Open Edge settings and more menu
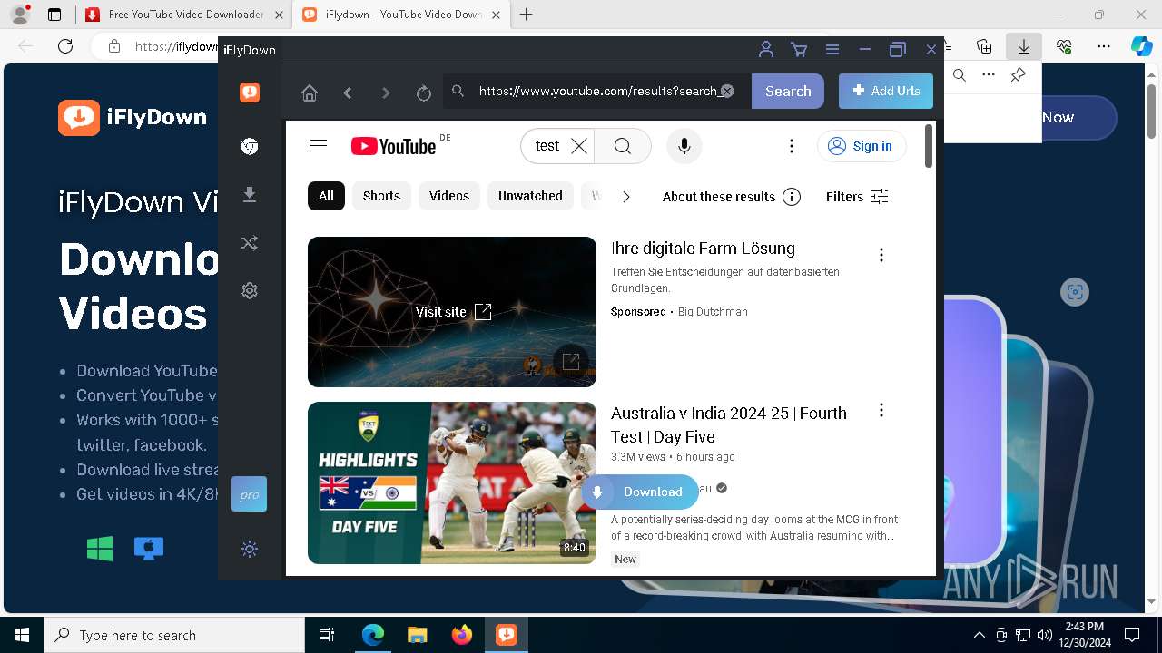The width and height of the screenshot is (1162, 653). [x=1104, y=46]
